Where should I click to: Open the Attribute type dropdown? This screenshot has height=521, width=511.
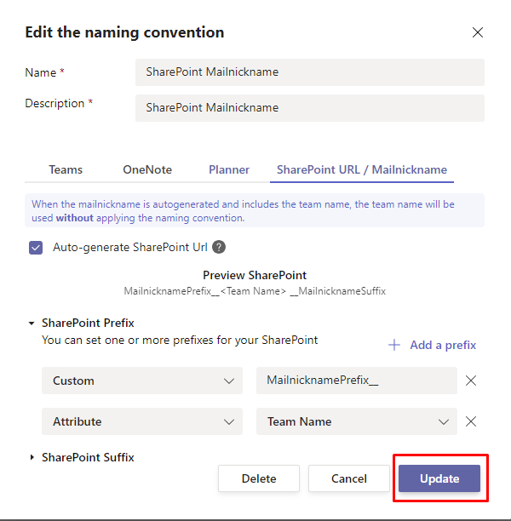click(142, 421)
